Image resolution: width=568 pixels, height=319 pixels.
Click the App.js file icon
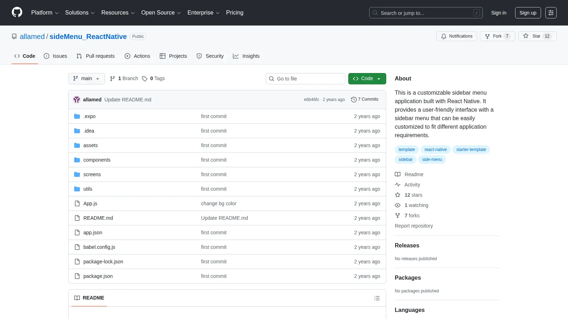(x=77, y=203)
